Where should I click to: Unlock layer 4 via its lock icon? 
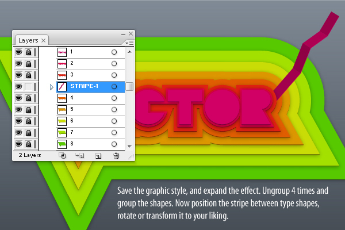coord(28,98)
